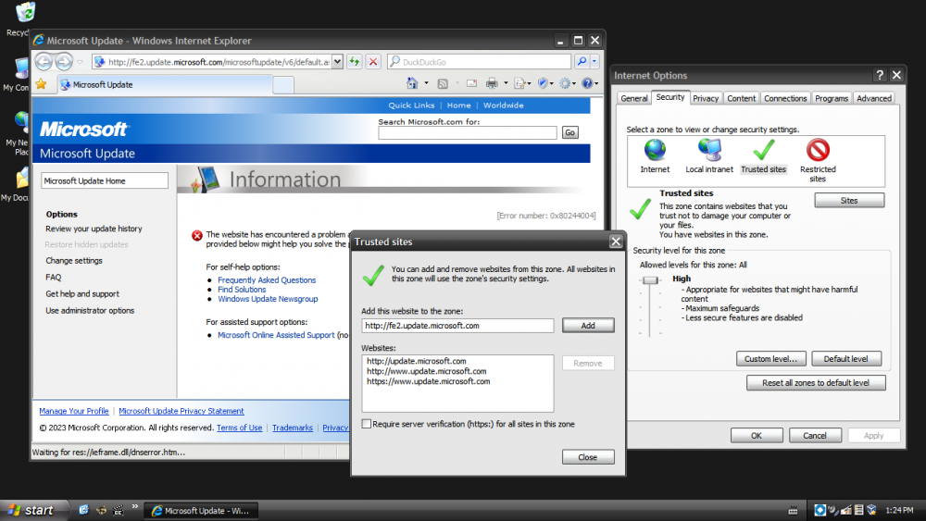Screen dimensions: 926x521
Task: Click the red Stop loading icon
Action: [x=373, y=61]
